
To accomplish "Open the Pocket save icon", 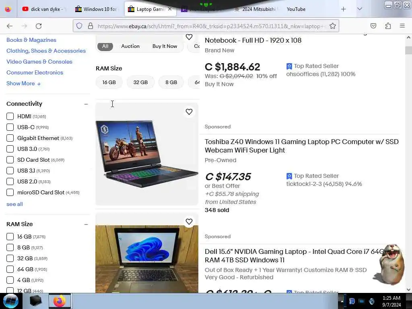I will coord(373,26).
